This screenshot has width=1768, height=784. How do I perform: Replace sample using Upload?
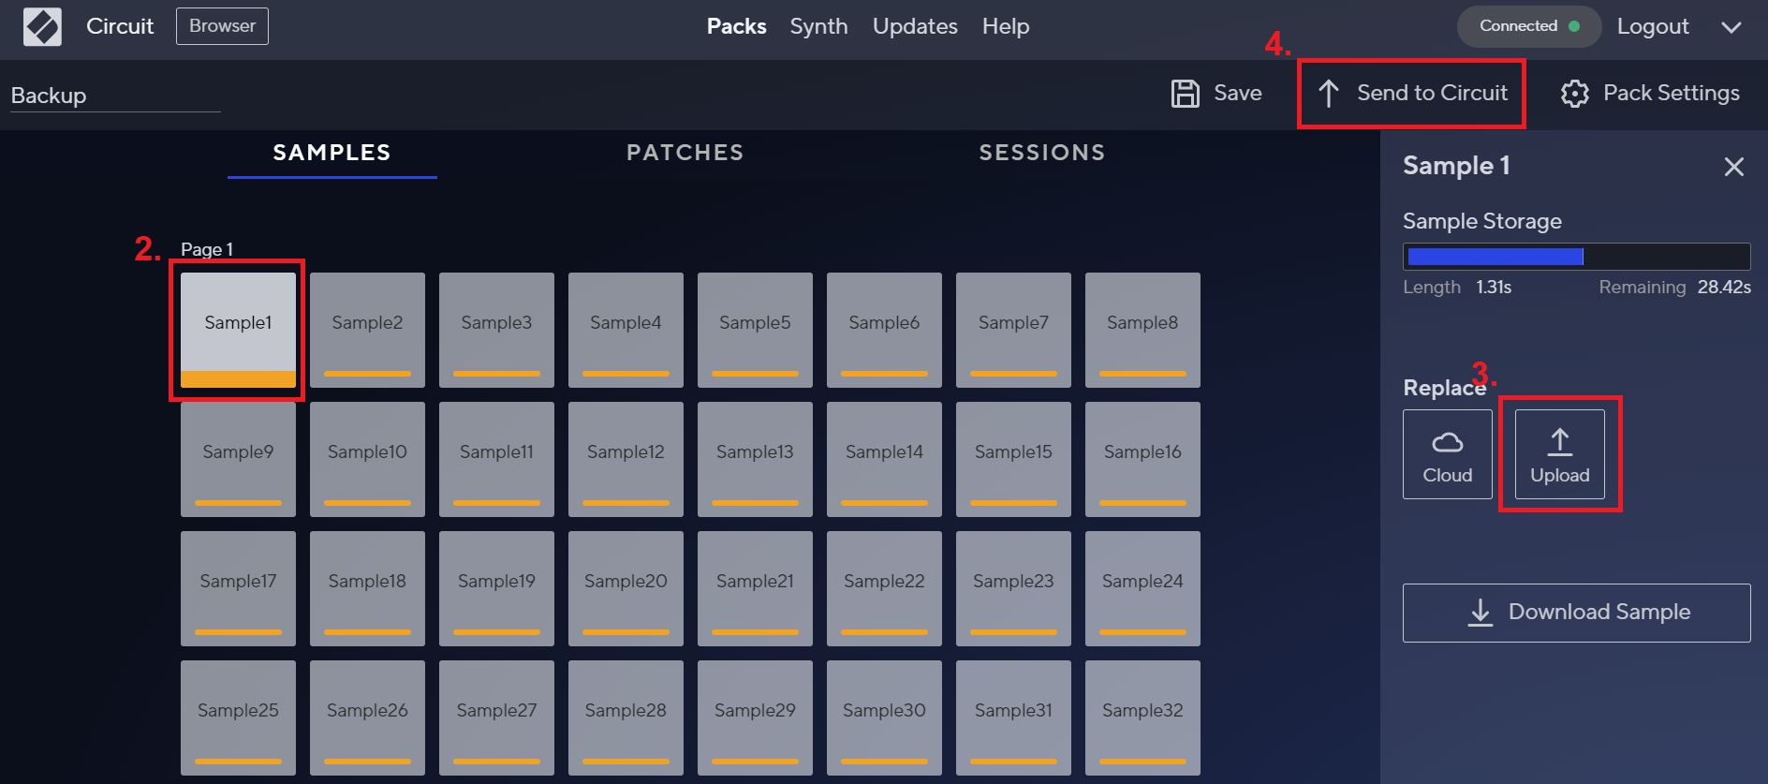(x=1560, y=454)
